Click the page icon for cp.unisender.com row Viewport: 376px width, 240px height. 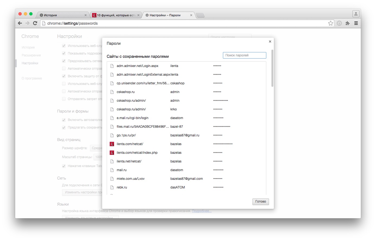(x=112, y=83)
